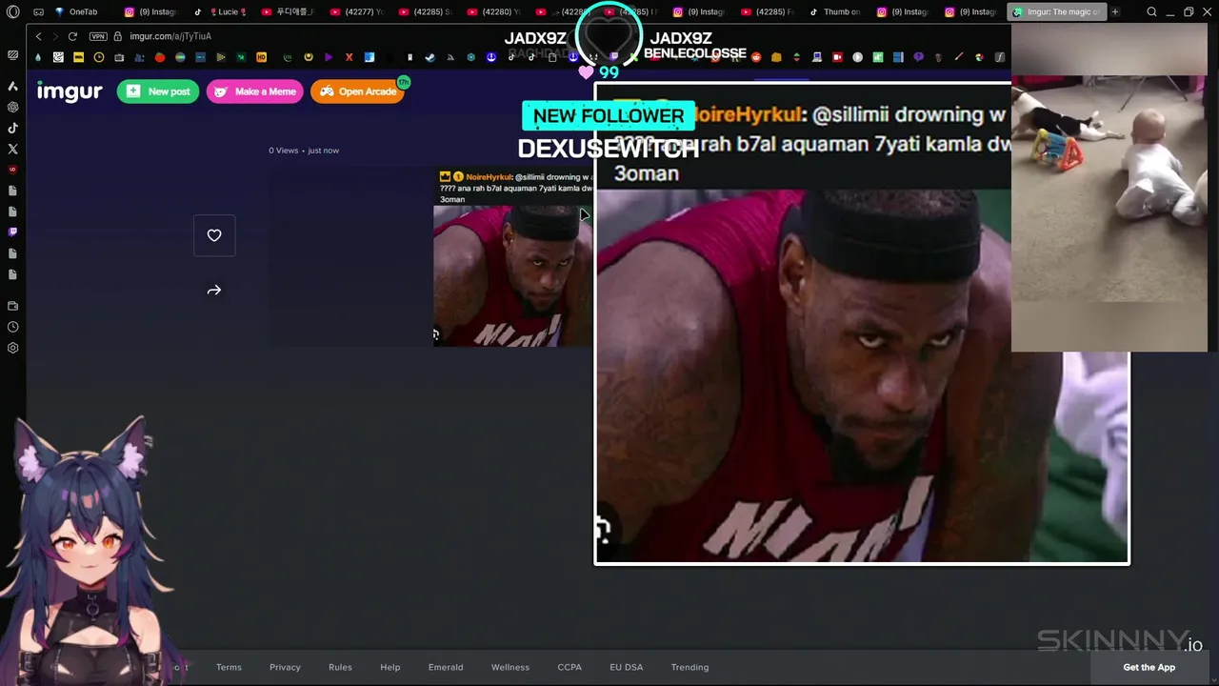Select the Imgur: The magic tab
Viewport: 1219px width, 686px height.
click(x=1055, y=11)
